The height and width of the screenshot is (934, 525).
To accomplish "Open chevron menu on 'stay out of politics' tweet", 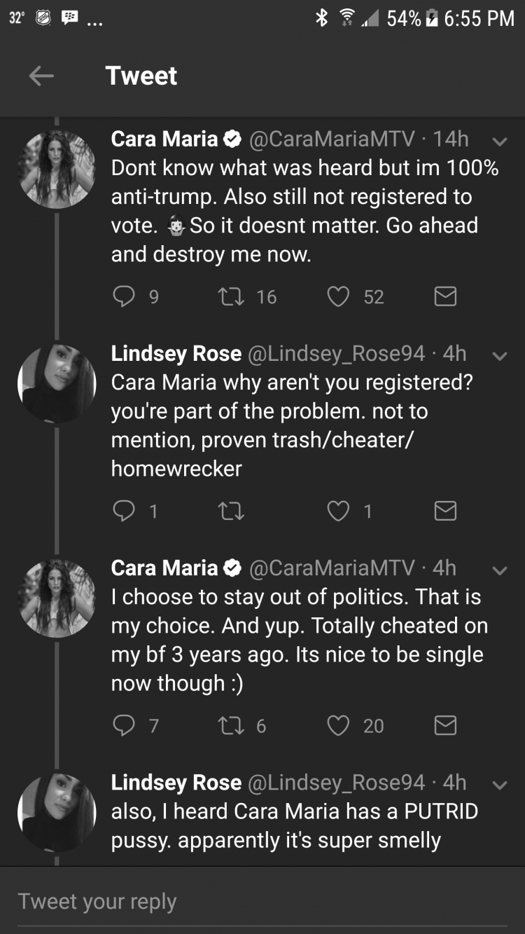I will [499, 570].
